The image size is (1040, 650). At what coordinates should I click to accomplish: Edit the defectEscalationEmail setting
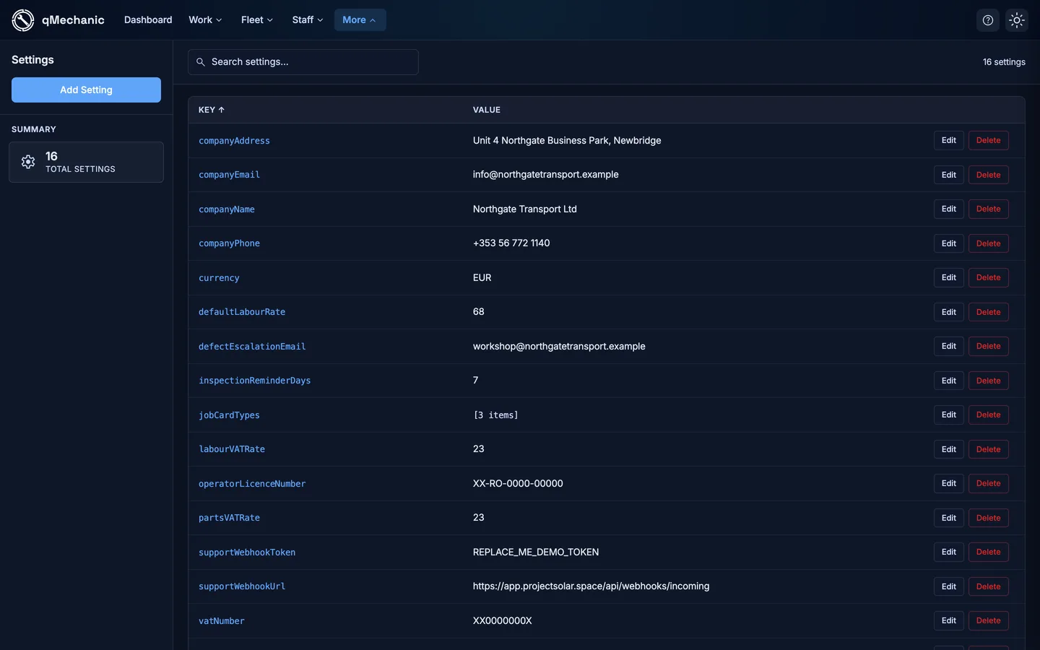[949, 347]
